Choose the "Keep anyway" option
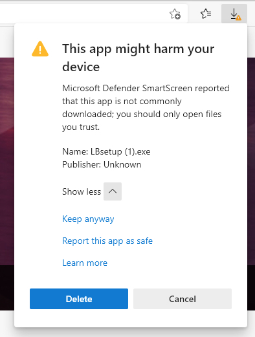Image resolution: width=255 pixels, height=337 pixels. click(x=88, y=219)
